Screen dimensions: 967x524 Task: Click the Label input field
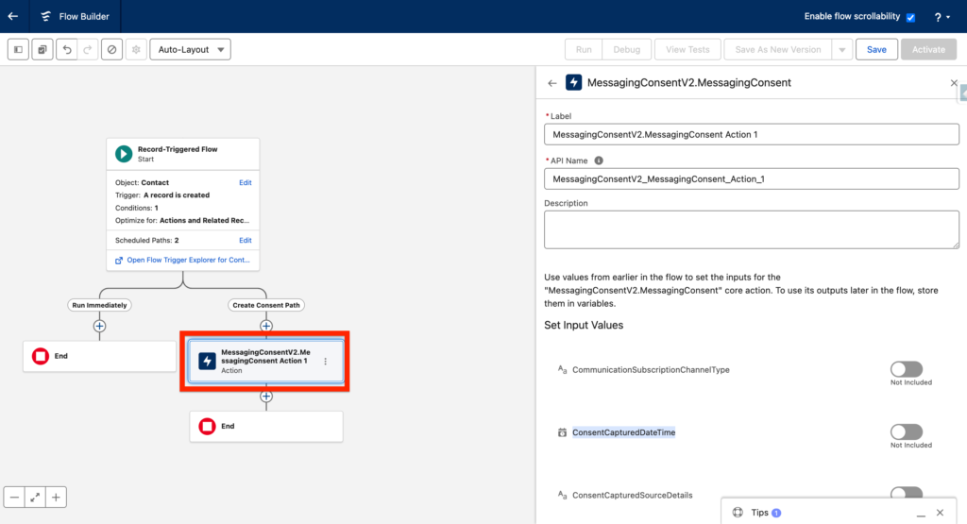tap(751, 135)
